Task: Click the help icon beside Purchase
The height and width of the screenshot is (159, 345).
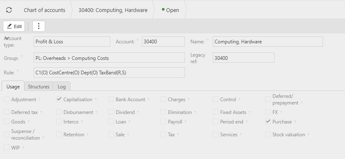Action: [x=295, y=122]
